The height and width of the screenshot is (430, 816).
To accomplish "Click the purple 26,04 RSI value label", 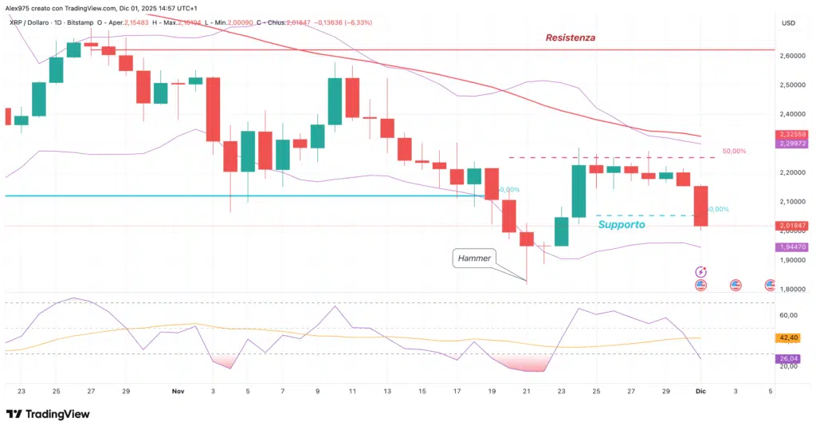I will pos(792,359).
